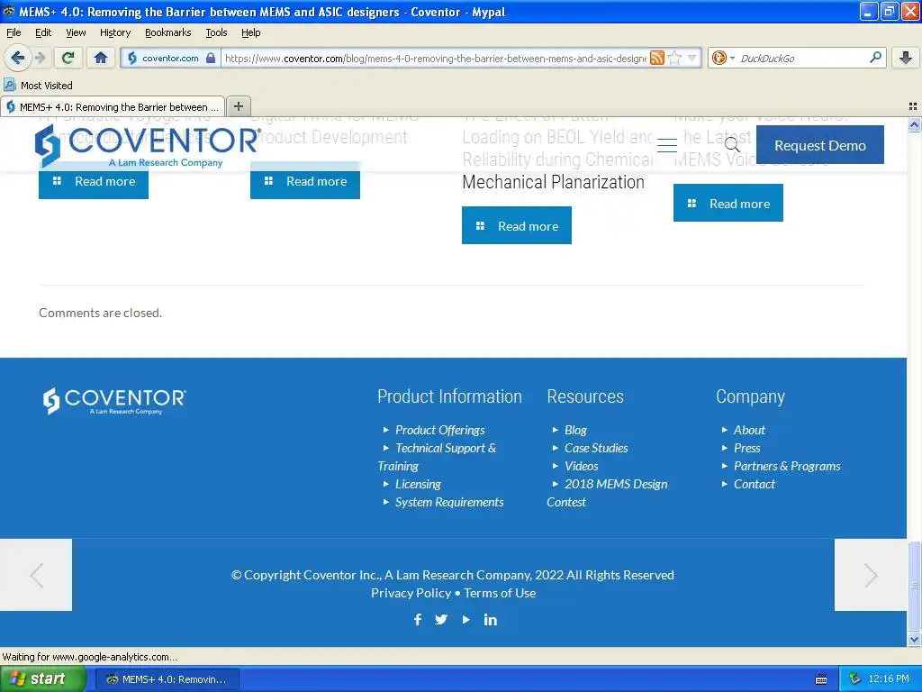Open the History menu

tap(115, 32)
